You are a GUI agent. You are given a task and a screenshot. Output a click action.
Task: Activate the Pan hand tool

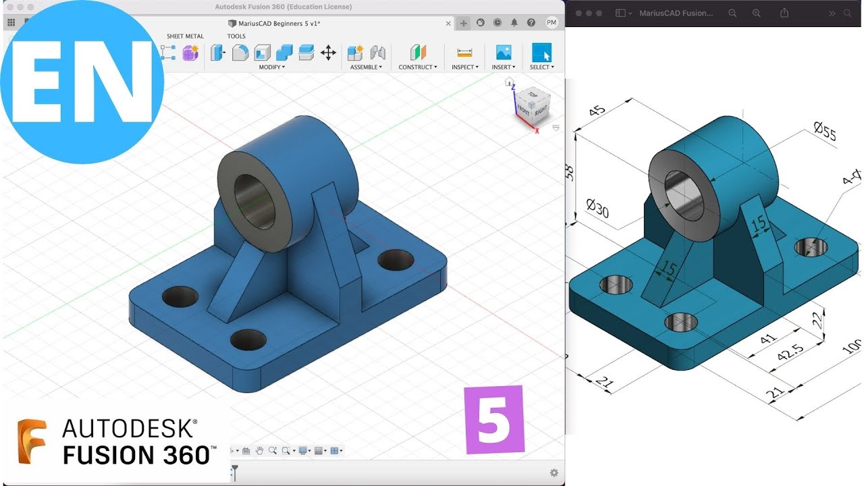click(x=259, y=450)
